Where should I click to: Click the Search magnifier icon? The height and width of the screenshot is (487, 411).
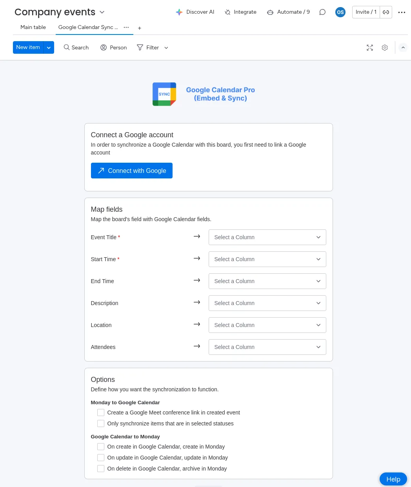pyautogui.click(x=67, y=47)
